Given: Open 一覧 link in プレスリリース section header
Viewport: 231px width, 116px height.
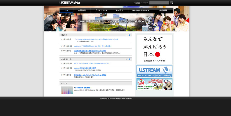Looking at the screenshot, I should [x=129, y=59].
